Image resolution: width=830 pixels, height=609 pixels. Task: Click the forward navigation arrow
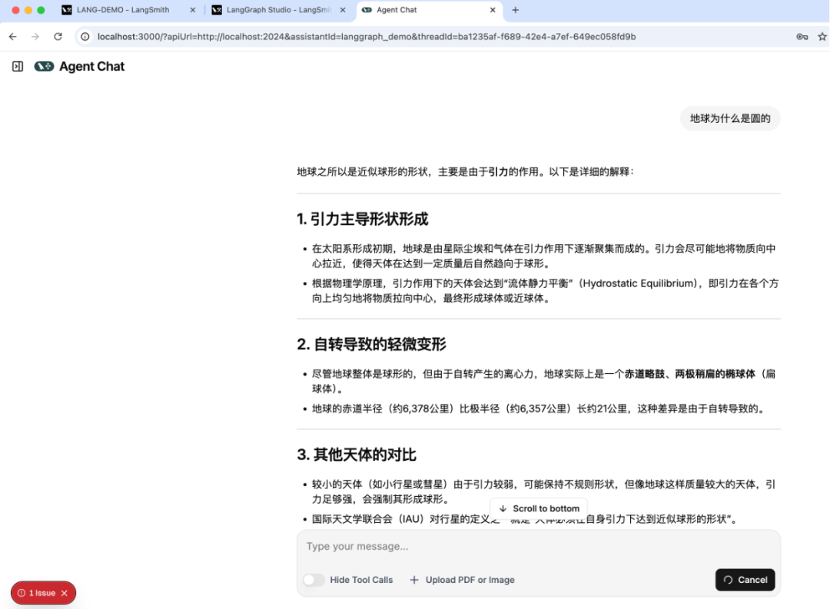click(35, 36)
